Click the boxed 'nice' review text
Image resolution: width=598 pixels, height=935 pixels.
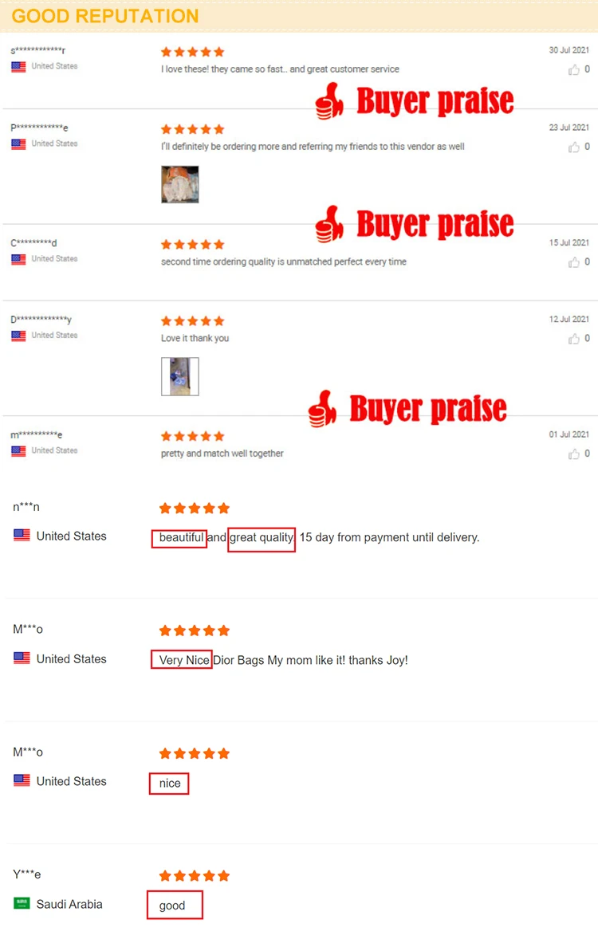point(169,784)
